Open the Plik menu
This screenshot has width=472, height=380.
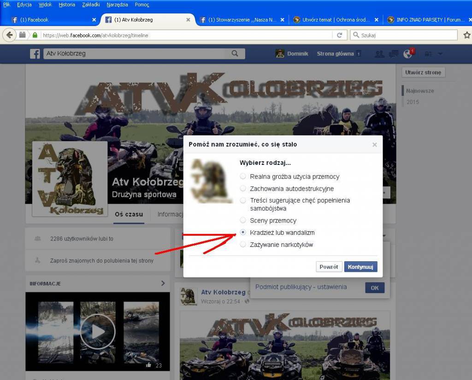tap(6, 5)
